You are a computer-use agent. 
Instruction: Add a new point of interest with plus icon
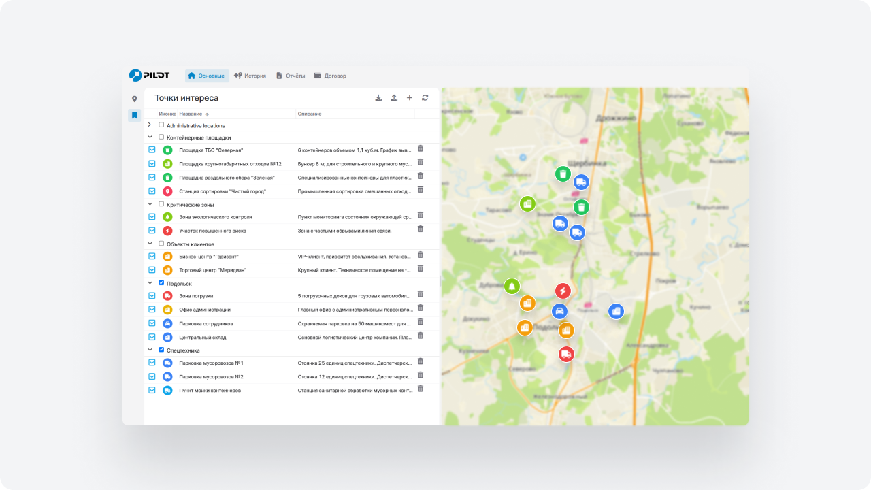click(x=410, y=98)
